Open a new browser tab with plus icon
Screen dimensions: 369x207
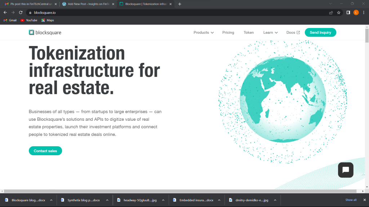179,4
